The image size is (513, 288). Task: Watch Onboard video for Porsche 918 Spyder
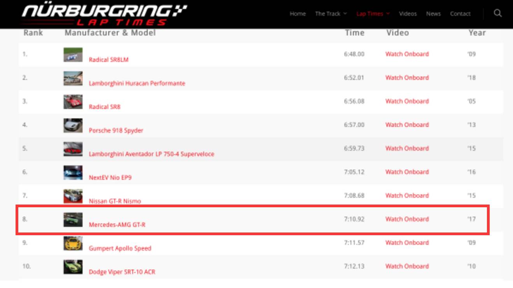407,125
